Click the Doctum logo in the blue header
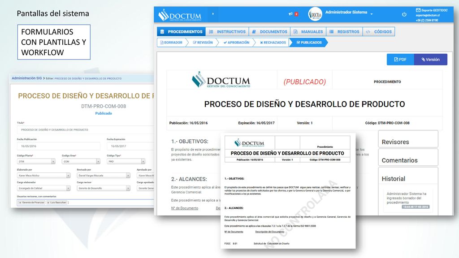The height and width of the screenshot is (258, 459). pos(180,15)
